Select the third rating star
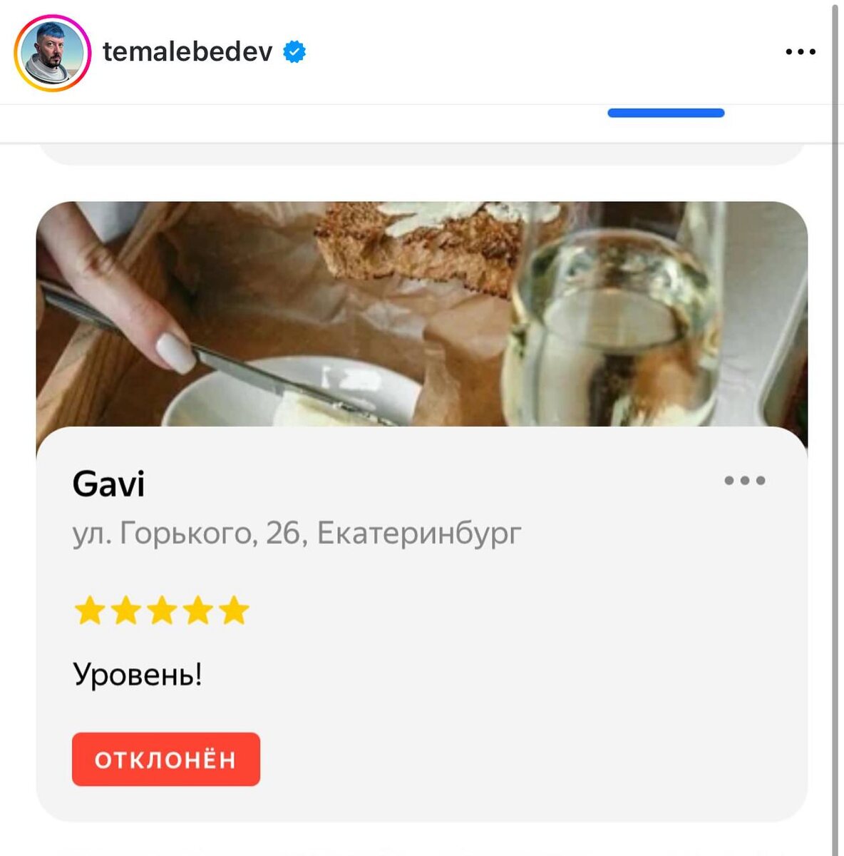The image size is (844, 856). pos(162,611)
